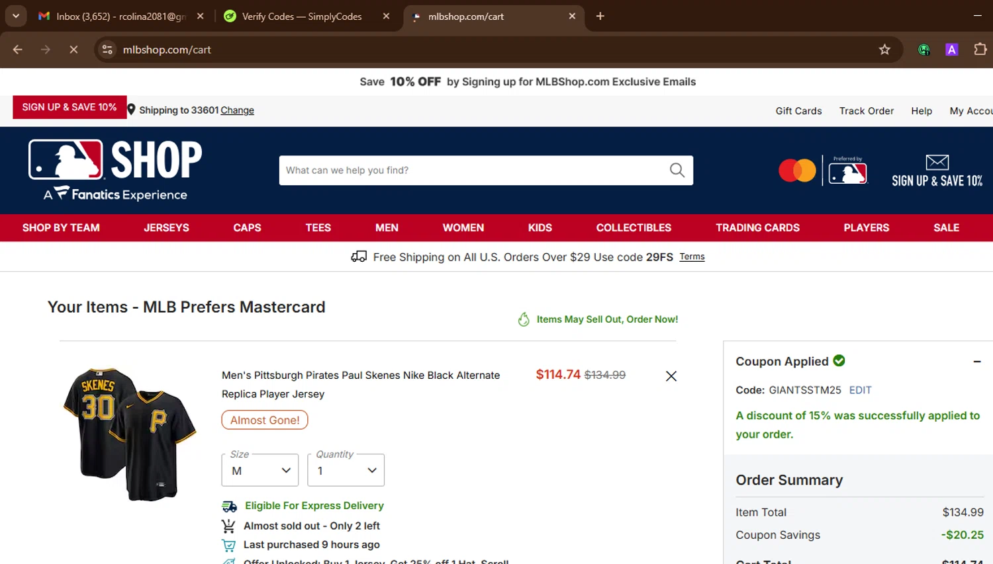Collapse the Coupon Applied section
The width and height of the screenshot is (993, 564).
[977, 362]
